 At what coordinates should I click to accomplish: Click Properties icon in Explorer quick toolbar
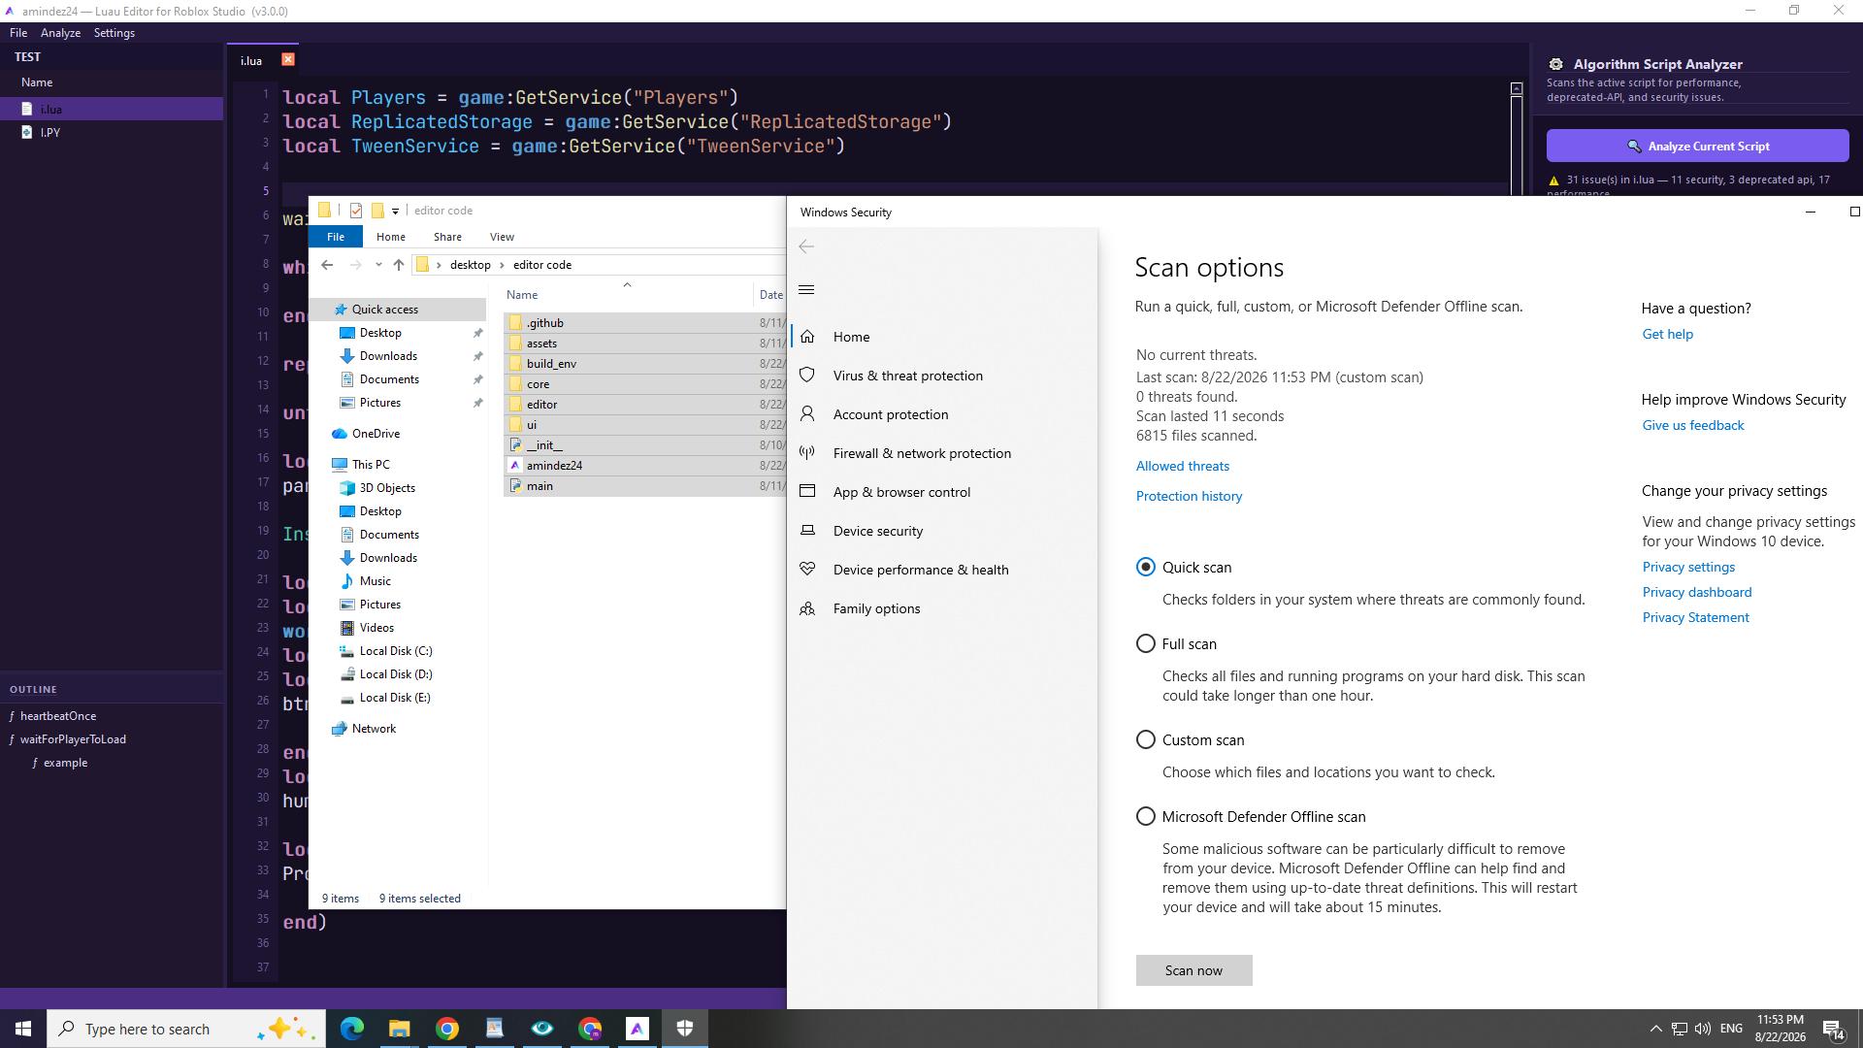click(x=356, y=211)
